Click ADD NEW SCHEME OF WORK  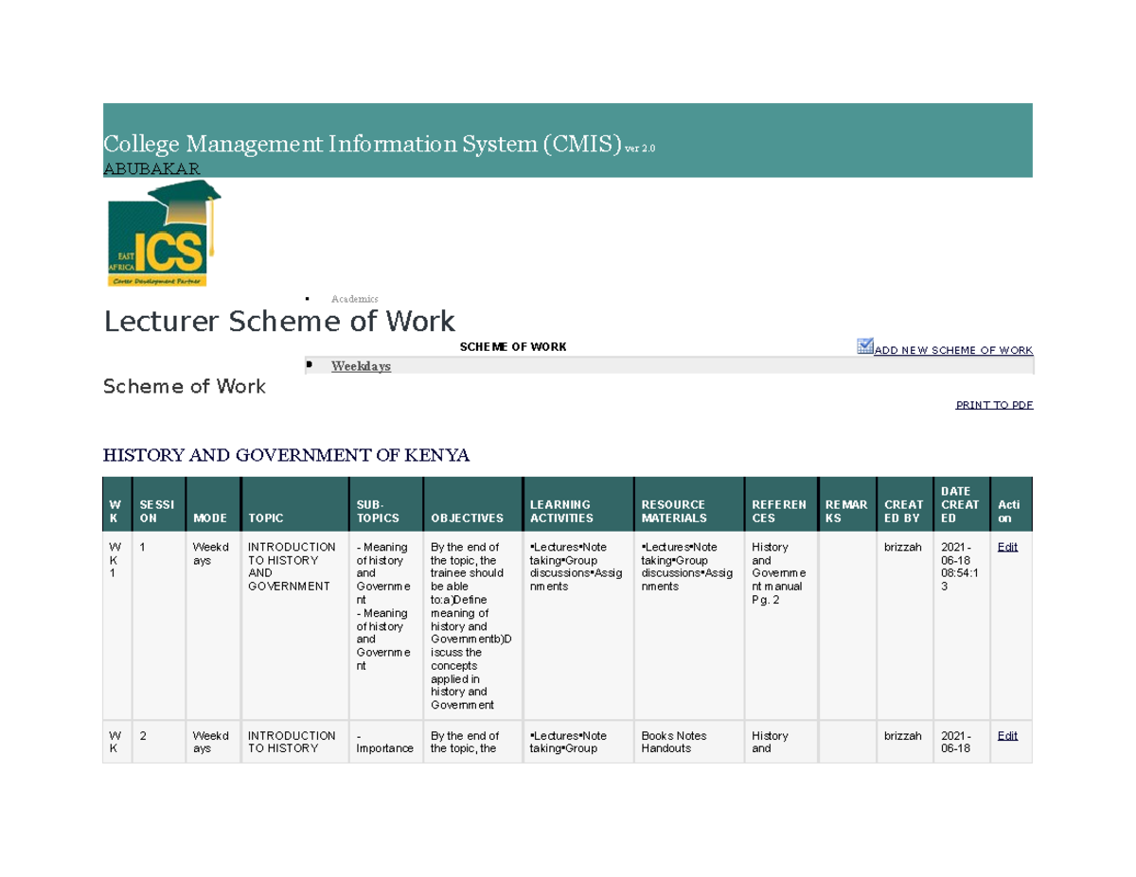coord(952,350)
